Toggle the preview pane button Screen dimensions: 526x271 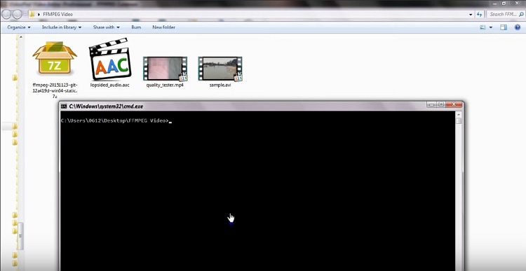click(x=504, y=27)
